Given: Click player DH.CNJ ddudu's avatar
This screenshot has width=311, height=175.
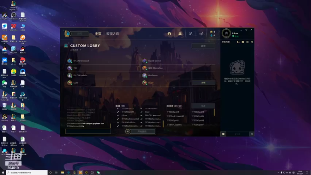Looking at the screenshot, I should click(x=70, y=75).
